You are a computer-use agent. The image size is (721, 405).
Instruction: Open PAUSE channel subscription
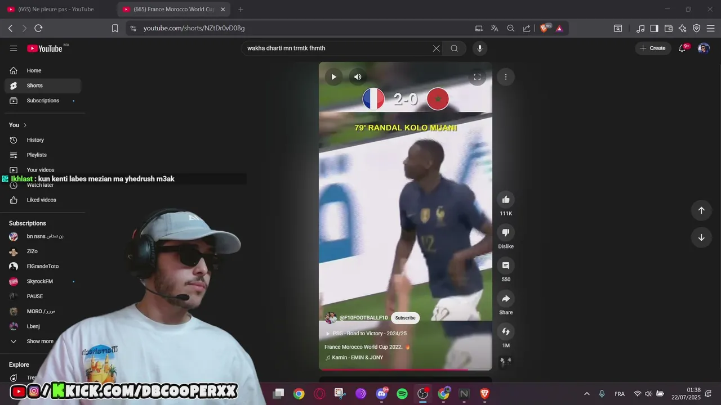(x=43, y=296)
